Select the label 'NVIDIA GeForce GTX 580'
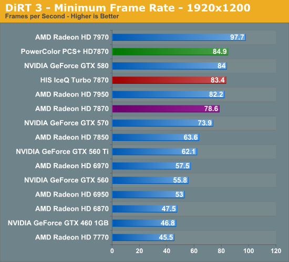Screen dimensions: 289x262 pos(66,66)
